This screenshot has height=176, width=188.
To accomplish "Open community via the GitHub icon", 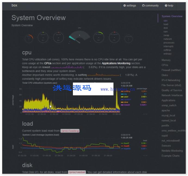I will (143, 5).
